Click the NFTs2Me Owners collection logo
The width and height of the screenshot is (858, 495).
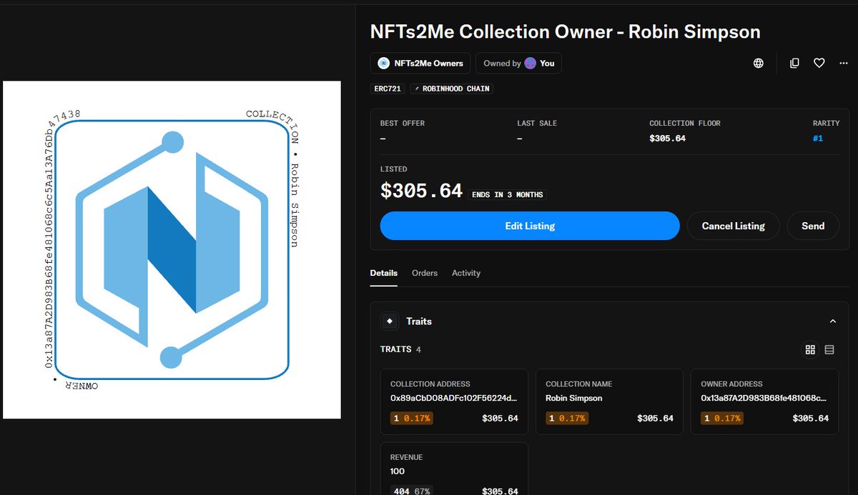click(383, 63)
